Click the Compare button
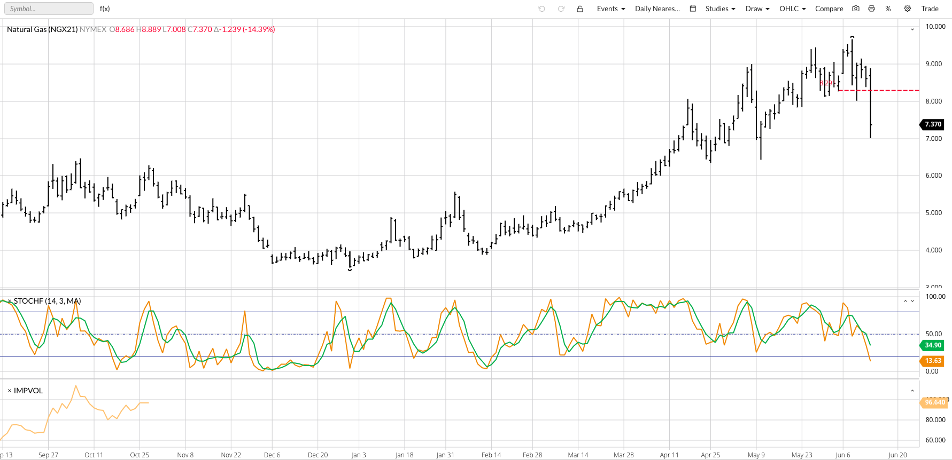Image resolution: width=952 pixels, height=460 pixels. 829,9
